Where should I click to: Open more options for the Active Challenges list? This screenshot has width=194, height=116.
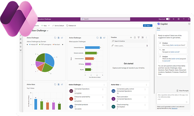click(104, 85)
